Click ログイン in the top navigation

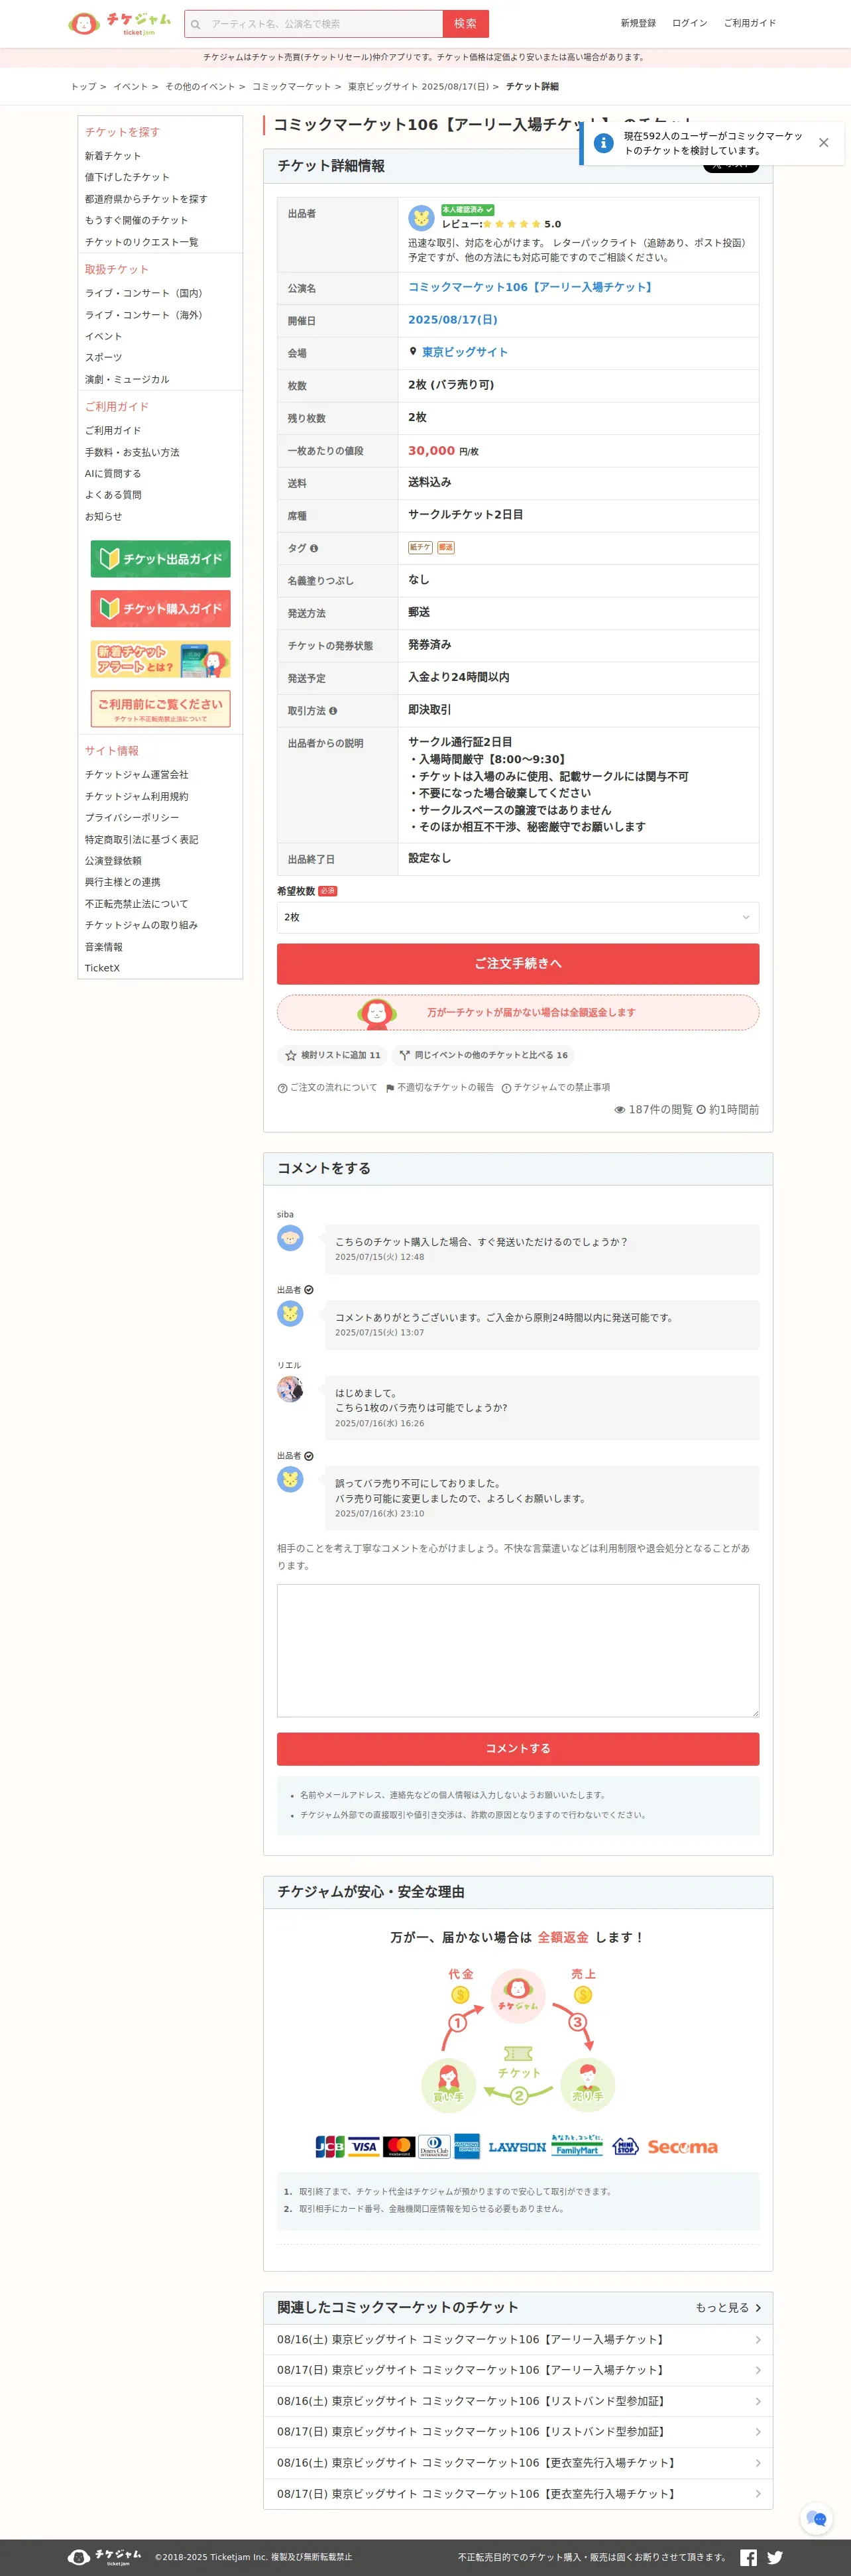689,23
